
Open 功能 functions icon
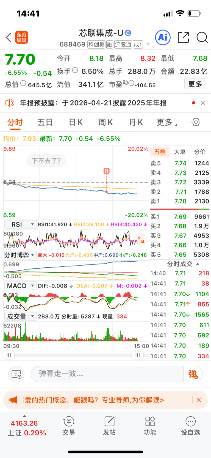point(150,426)
